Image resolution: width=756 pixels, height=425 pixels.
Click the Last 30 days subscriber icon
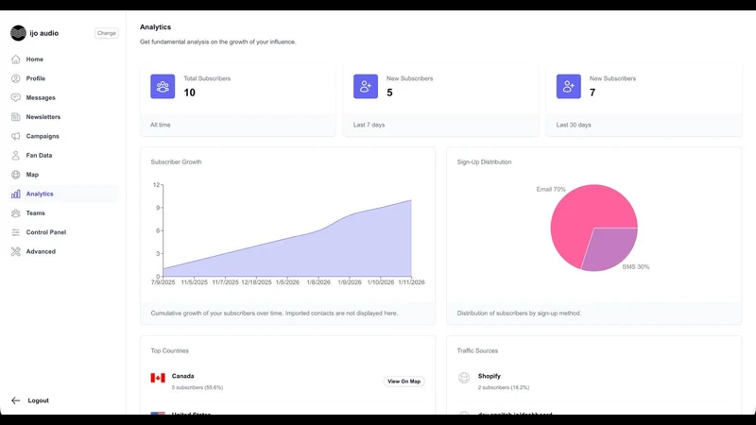click(x=569, y=87)
